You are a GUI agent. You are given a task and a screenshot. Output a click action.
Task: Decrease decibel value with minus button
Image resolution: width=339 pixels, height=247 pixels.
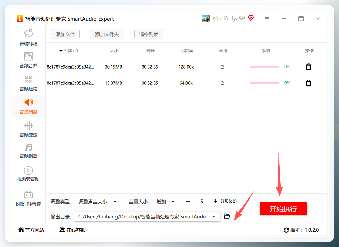pos(188,201)
